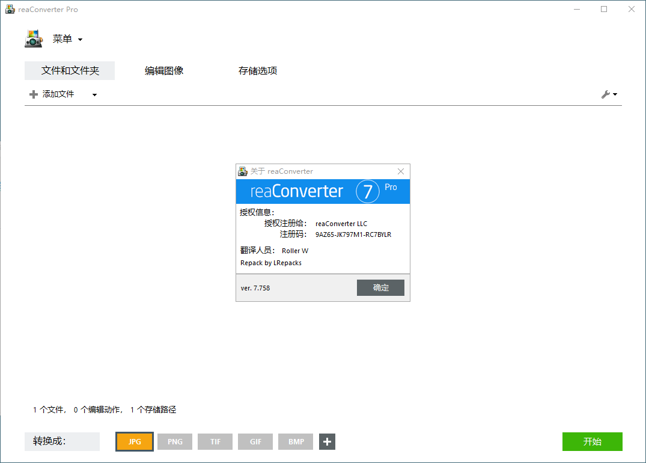The height and width of the screenshot is (463, 646).
Task: Toggle the TIF output format
Action: tap(215, 441)
